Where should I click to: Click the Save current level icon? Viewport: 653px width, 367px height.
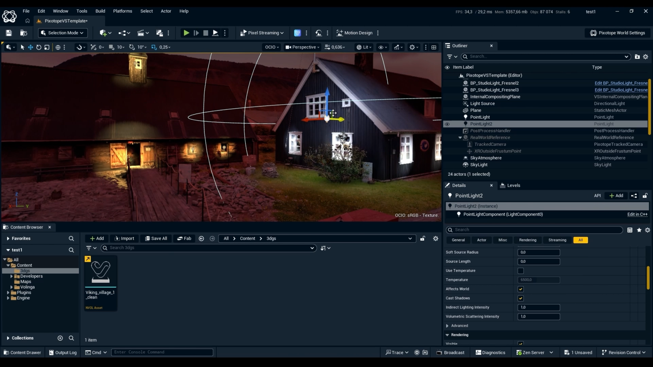click(x=9, y=33)
